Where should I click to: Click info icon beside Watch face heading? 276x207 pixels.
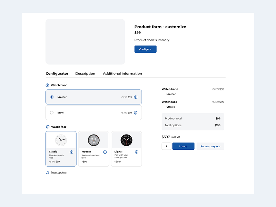click(48, 127)
